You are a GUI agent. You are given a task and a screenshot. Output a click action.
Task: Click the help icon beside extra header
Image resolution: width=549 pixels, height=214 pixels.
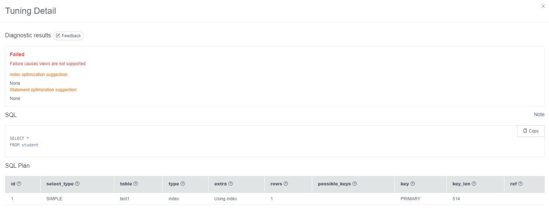coord(231,184)
